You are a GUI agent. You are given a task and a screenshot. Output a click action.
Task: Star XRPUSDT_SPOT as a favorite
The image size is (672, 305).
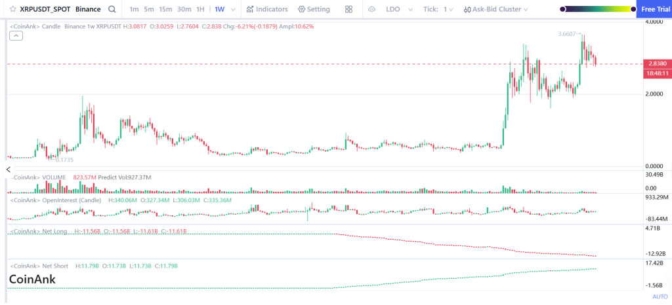click(13, 9)
